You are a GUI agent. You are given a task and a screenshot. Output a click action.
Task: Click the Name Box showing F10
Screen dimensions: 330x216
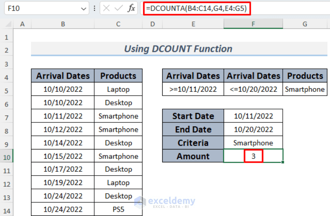46,9
